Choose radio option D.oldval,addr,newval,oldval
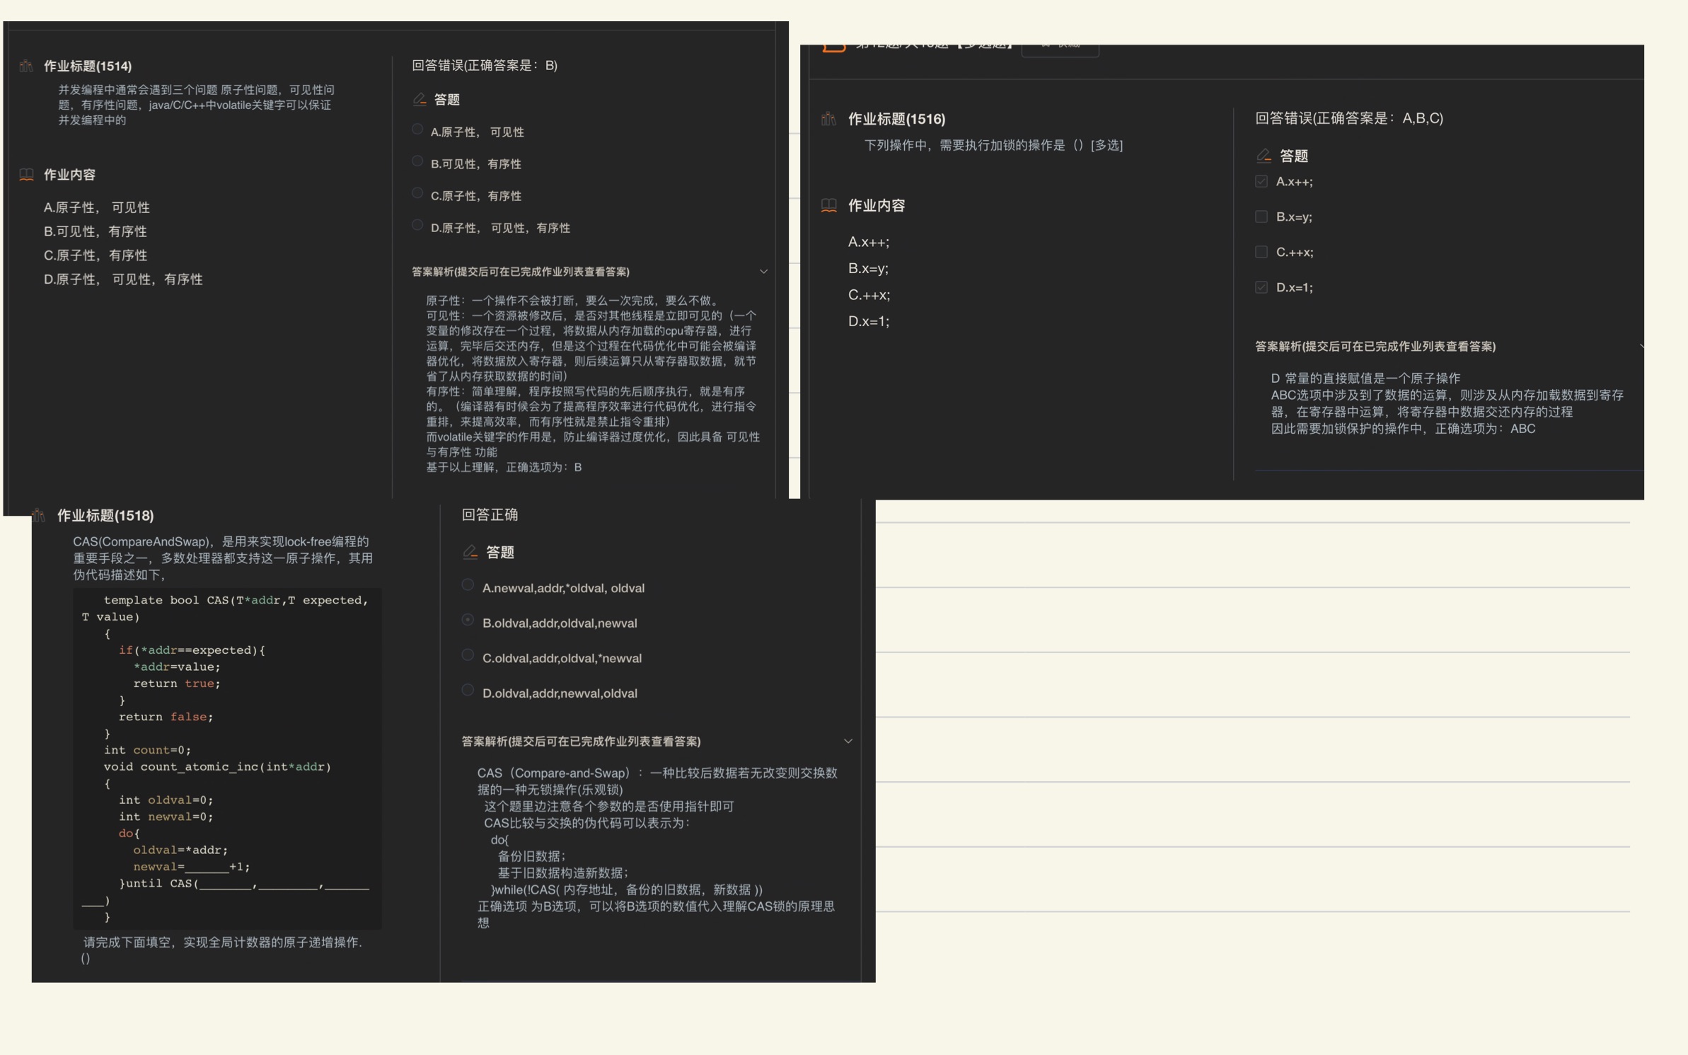The width and height of the screenshot is (1688, 1055). click(468, 690)
